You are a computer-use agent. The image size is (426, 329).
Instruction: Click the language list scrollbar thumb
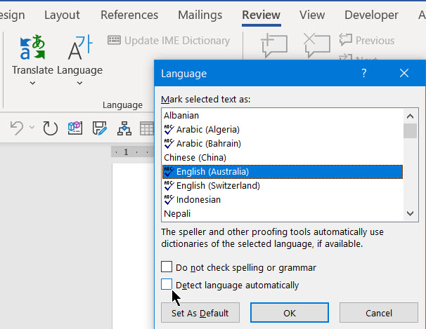(x=410, y=131)
